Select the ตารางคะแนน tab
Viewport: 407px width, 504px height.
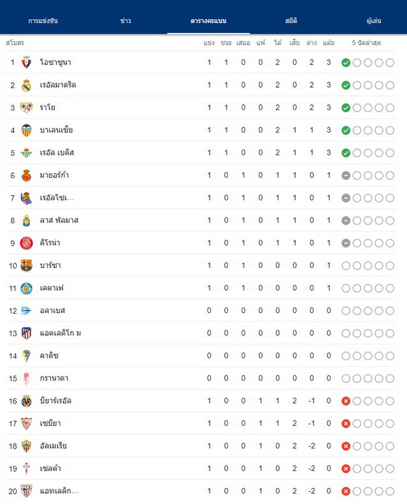(209, 20)
